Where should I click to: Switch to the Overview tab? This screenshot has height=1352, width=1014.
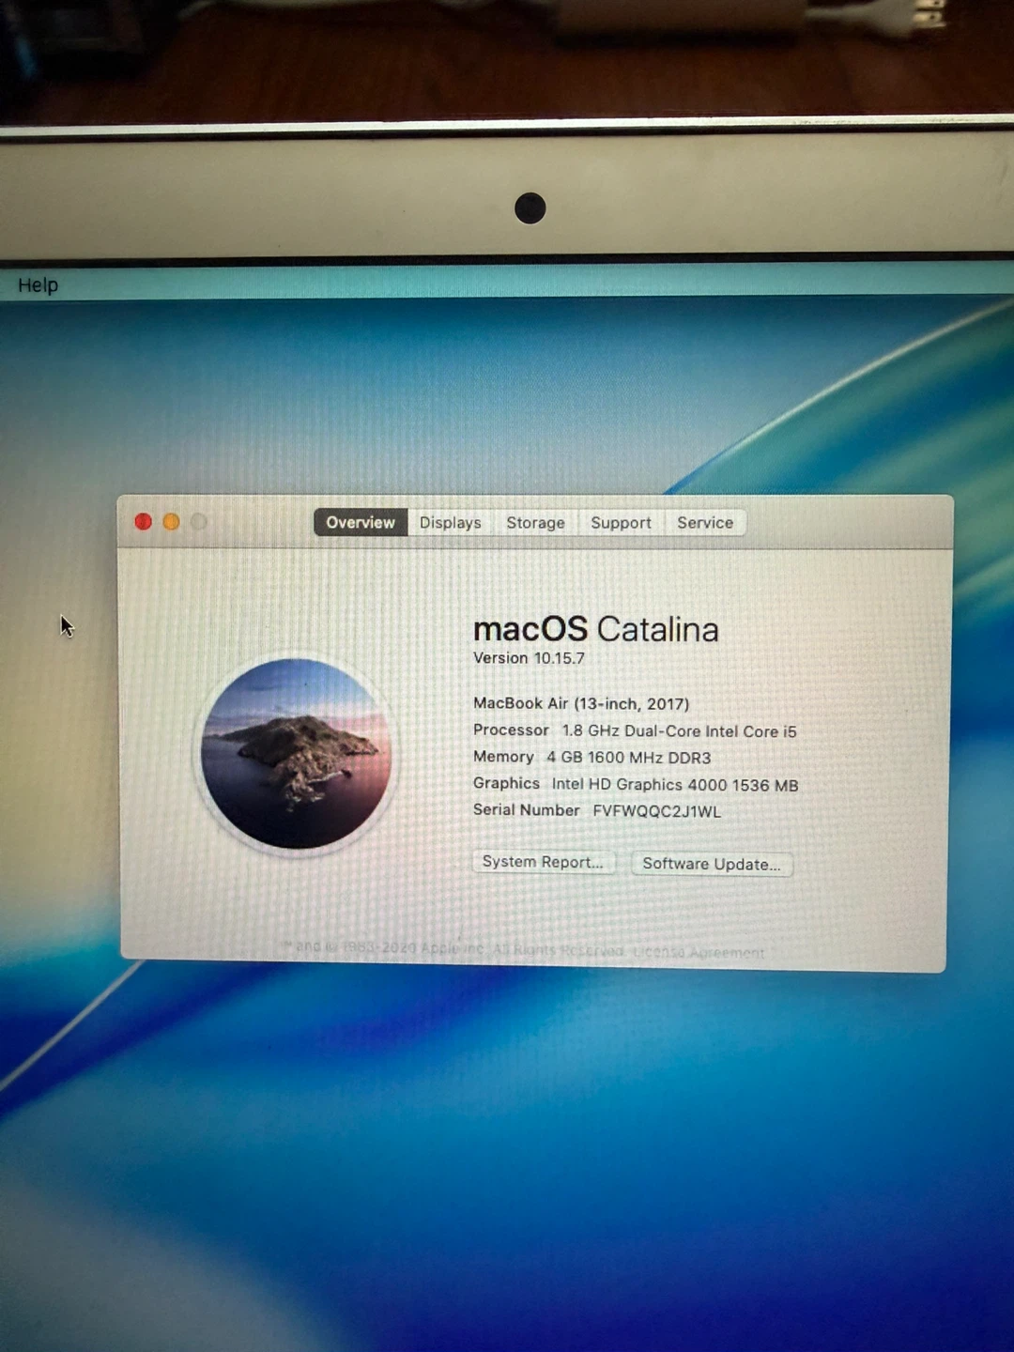click(x=361, y=523)
